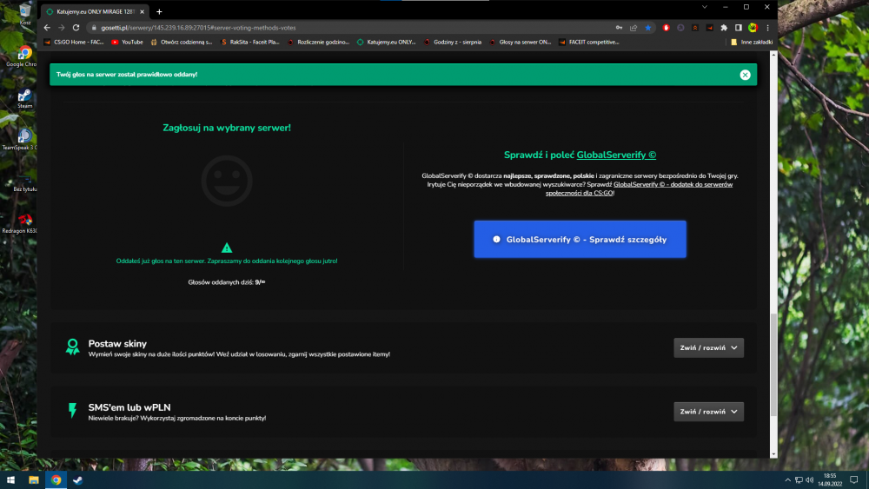Click the Głosów oddanych dziś counter text
This screenshot has width=869, height=489.
(227, 282)
